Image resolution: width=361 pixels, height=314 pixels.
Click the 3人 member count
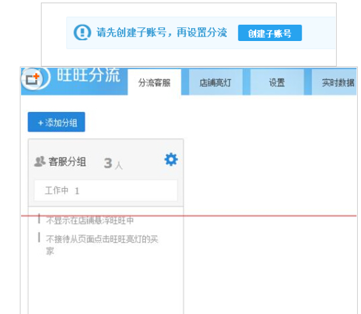[x=113, y=163]
